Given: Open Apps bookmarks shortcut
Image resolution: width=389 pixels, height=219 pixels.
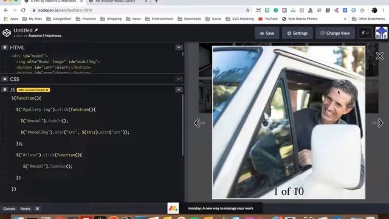Looking at the screenshot, I should pyautogui.click(x=11, y=19).
